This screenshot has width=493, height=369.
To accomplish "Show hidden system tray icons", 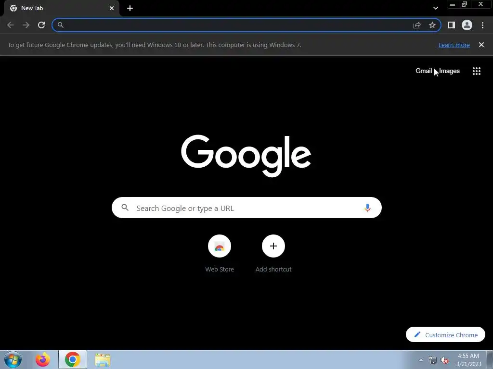I will click(x=421, y=360).
